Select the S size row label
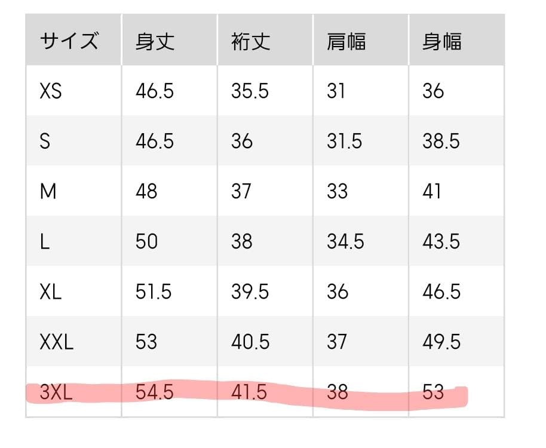 (x=45, y=142)
